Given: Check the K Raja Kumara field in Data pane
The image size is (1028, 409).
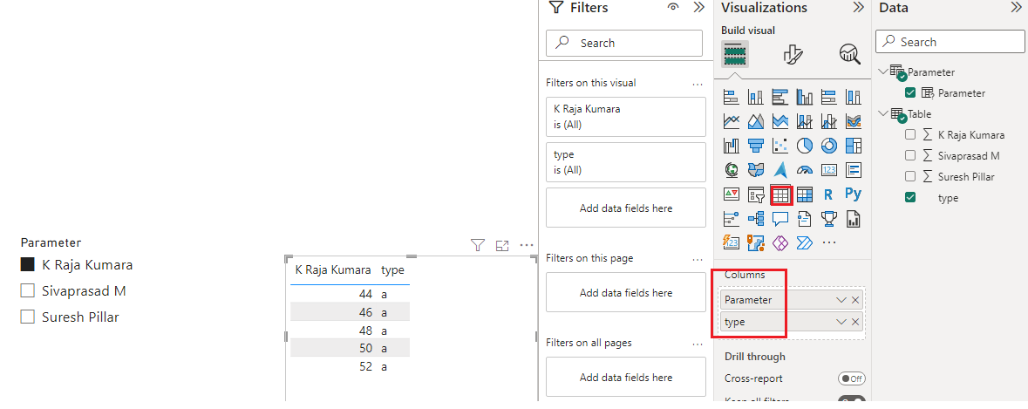Looking at the screenshot, I should pos(910,134).
